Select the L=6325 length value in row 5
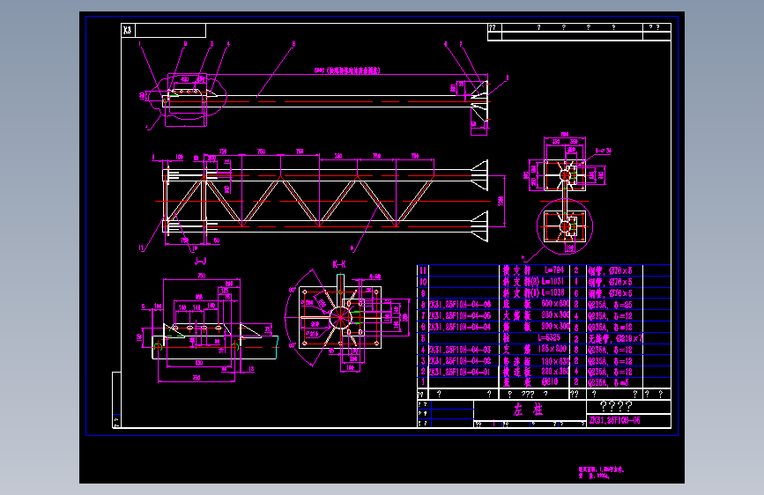Screen dimensions: 764x495 coord(550,337)
